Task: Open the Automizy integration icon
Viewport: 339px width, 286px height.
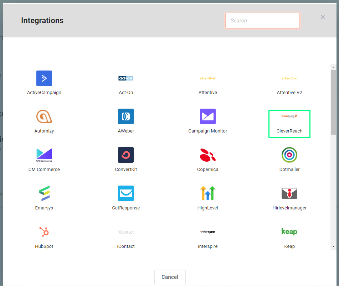Action: click(x=44, y=116)
